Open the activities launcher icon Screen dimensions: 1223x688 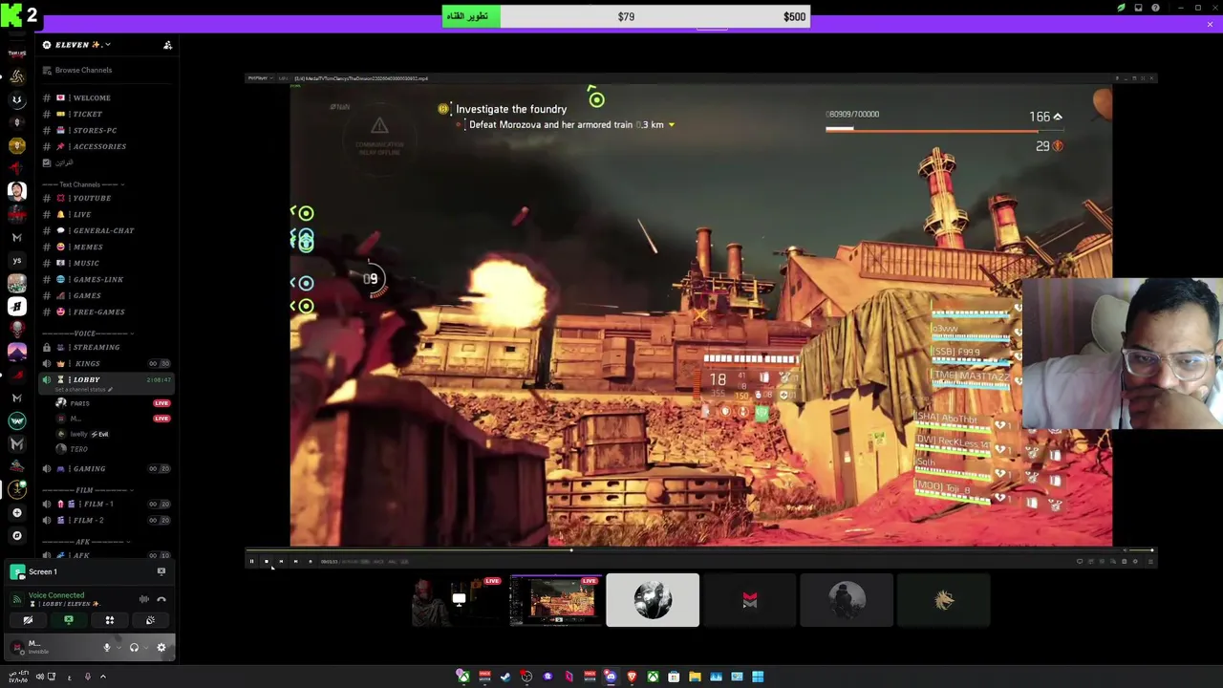109,621
